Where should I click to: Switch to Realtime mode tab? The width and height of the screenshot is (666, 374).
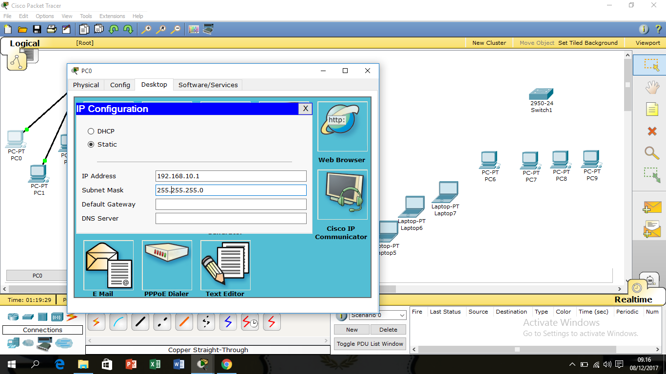coord(633,299)
